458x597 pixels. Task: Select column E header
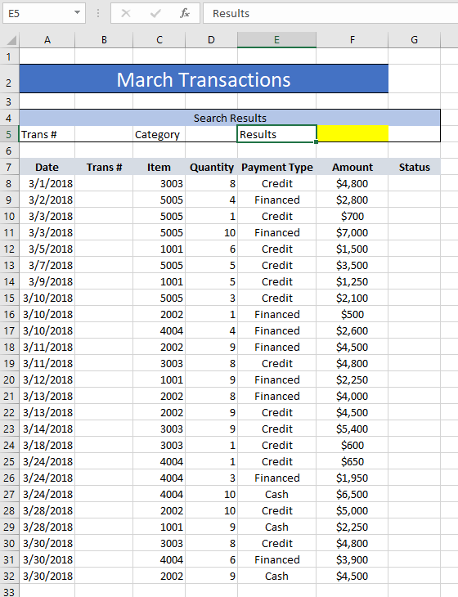276,40
